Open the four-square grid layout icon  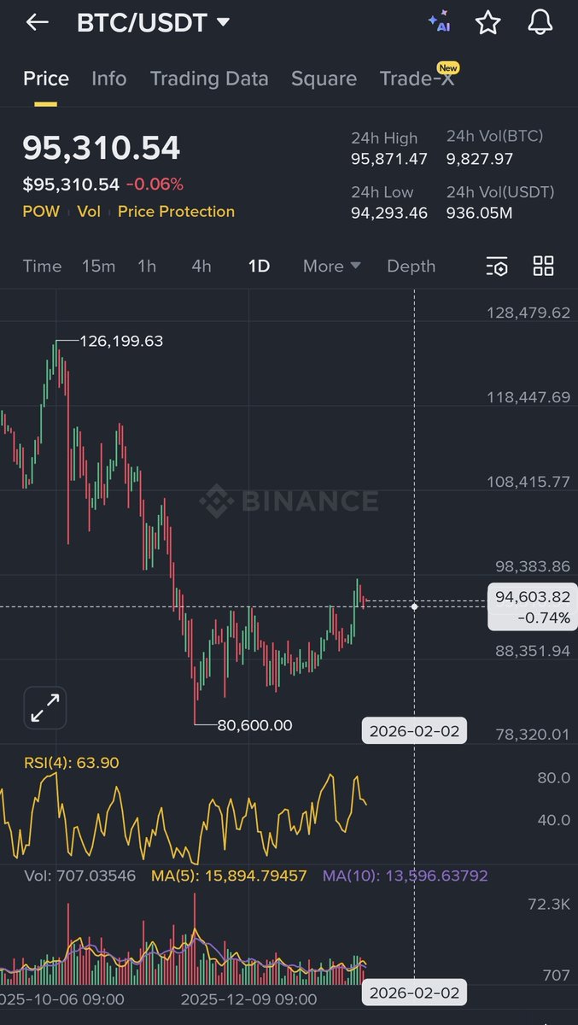point(543,266)
